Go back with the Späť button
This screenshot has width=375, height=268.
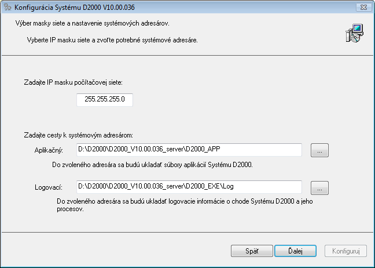252,251
